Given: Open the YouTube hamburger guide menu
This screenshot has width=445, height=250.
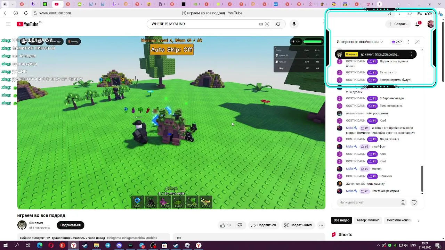Looking at the screenshot, I should [x=8, y=24].
